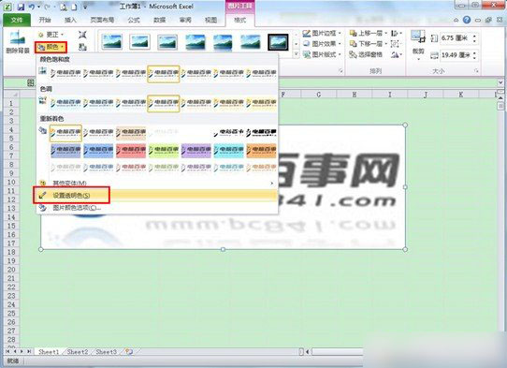
Task: Click the select-all corner of the grid
Action: pyautogui.click(x=11, y=95)
